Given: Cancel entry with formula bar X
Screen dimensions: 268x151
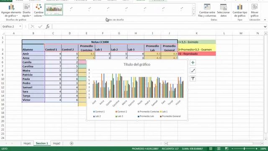Looking at the screenshot, I should click(x=32, y=26).
